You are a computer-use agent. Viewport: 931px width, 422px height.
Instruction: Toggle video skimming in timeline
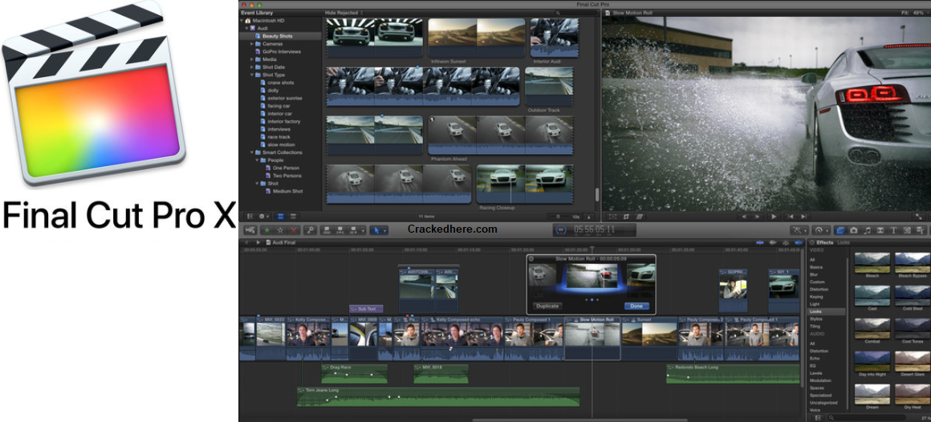click(760, 243)
